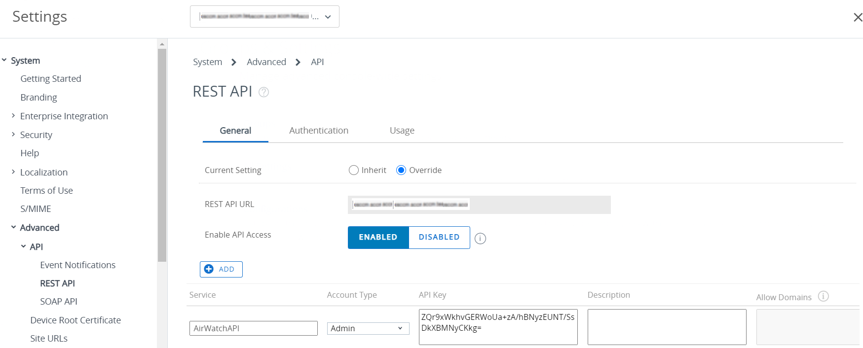Set API access to Enabled
Image resolution: width=863 pixels, height=348 pixels.
(x=378, y=237)
